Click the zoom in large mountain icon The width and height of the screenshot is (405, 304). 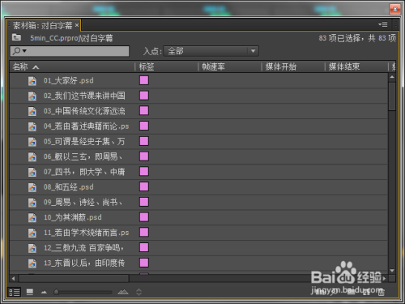[x=123, y=292]
